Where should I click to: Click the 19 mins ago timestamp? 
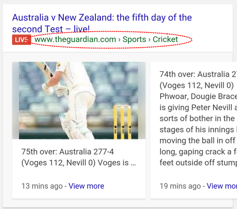tap(180, 186)
